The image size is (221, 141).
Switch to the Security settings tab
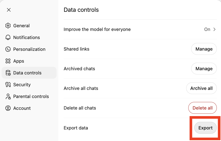22,85
